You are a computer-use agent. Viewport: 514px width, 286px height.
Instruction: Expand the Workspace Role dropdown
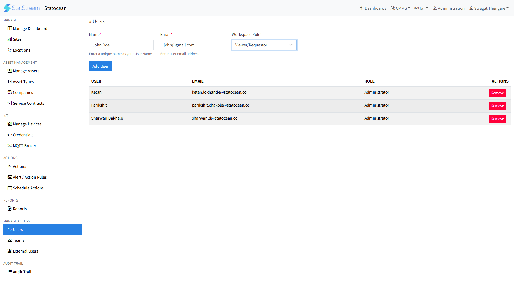click(264, 45)
